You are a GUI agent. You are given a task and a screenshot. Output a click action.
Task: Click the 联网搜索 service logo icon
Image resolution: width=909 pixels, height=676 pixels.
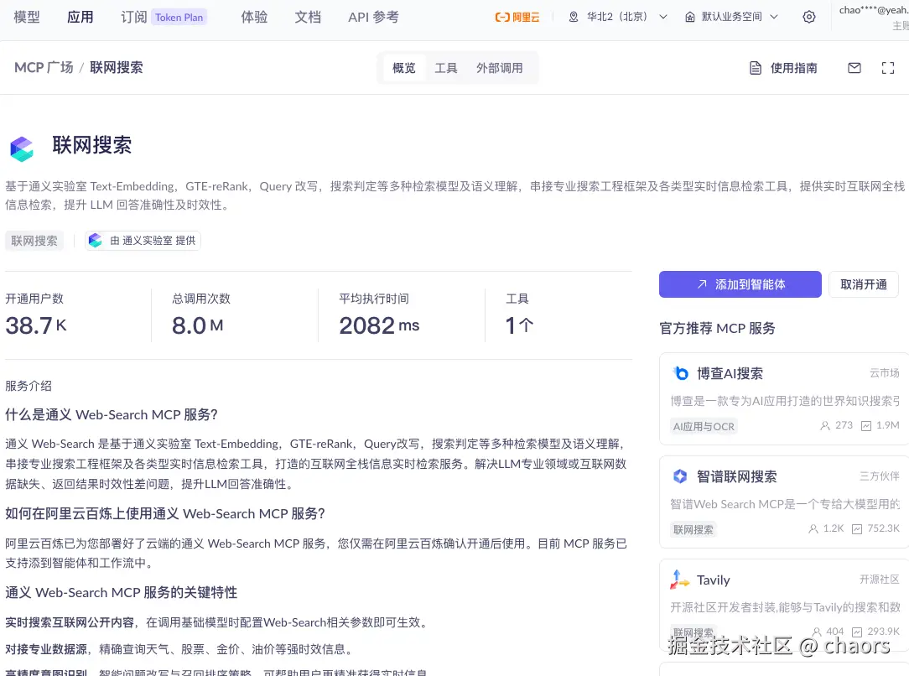(x=22, y=148)
